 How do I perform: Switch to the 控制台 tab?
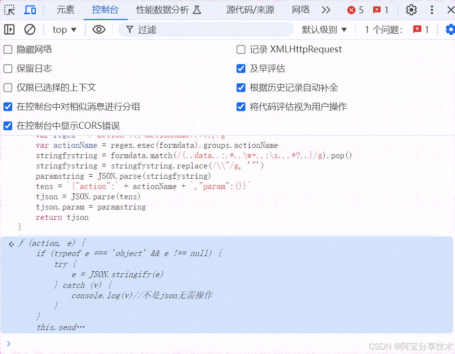point(105,10)
